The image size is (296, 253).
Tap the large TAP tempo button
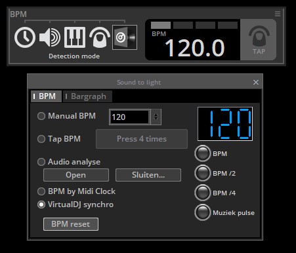[x=259, y=39]
